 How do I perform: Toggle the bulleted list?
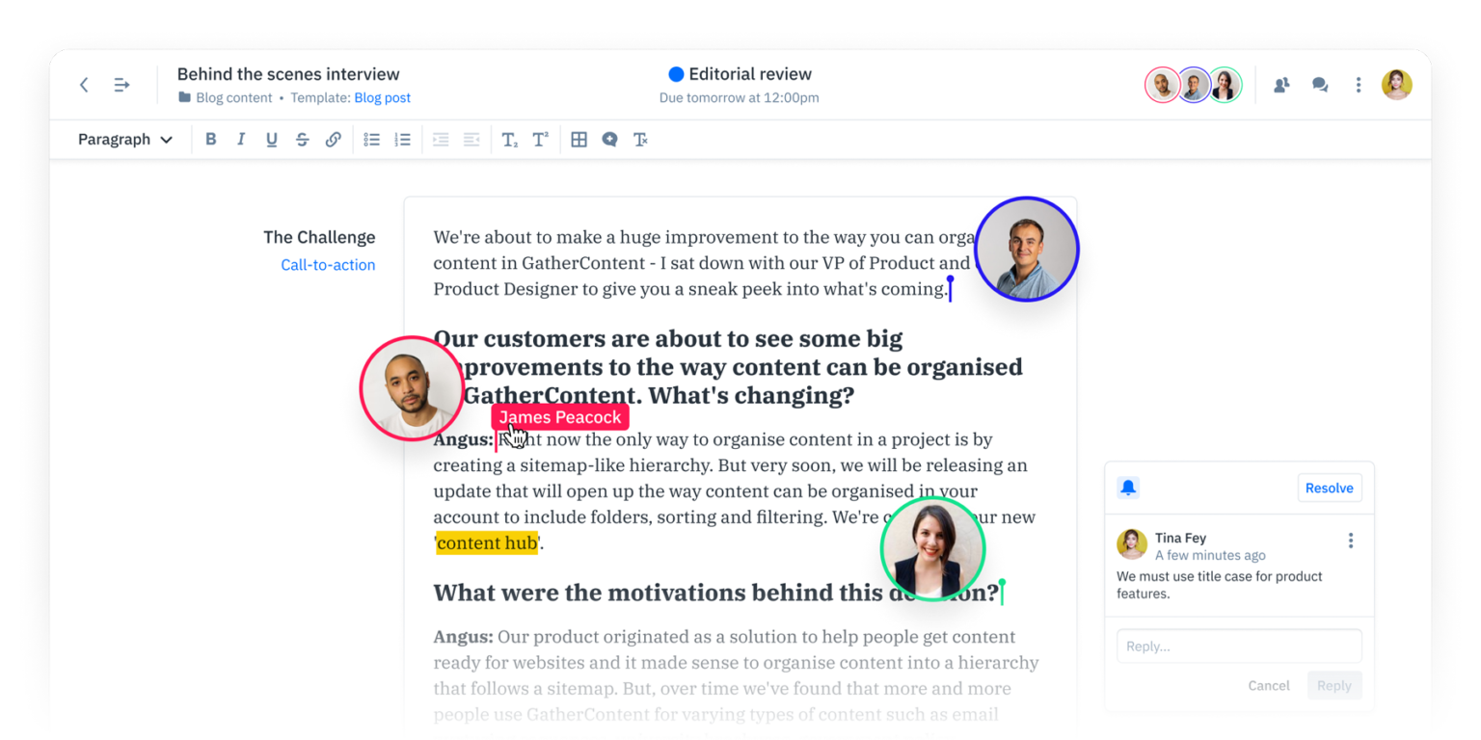pos(371,139)
